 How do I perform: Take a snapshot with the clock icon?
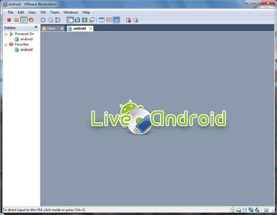pyautogui.click(x=43, y=20)
